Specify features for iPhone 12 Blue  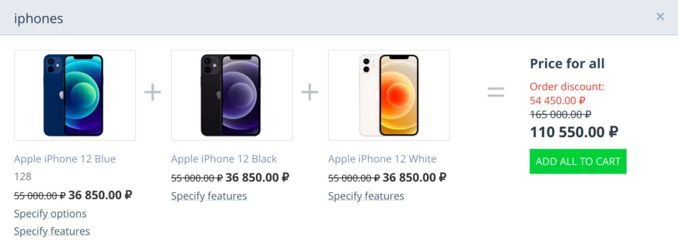(52, 232)
